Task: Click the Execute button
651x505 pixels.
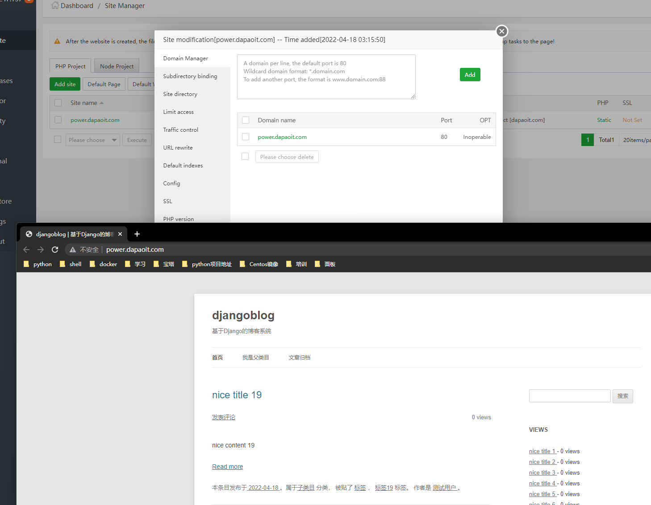Action: pos(137,140)
